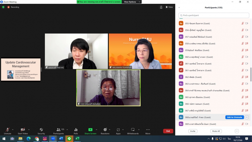This screenshot has height=142, width=252.
Task: Toggle the Participants panel button
Action: click(58, 130)
